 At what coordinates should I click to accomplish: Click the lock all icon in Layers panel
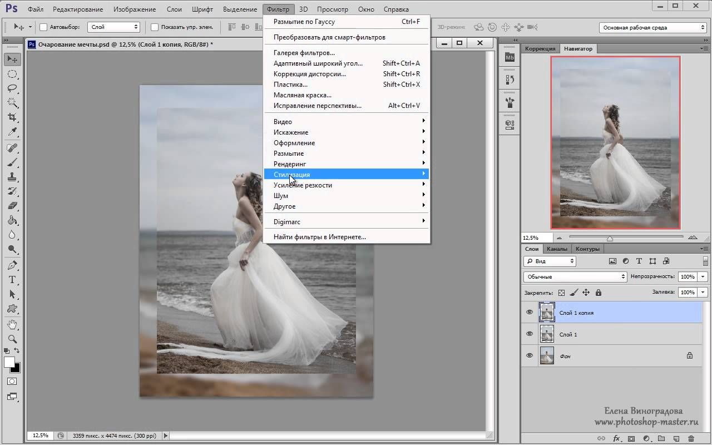599,293
